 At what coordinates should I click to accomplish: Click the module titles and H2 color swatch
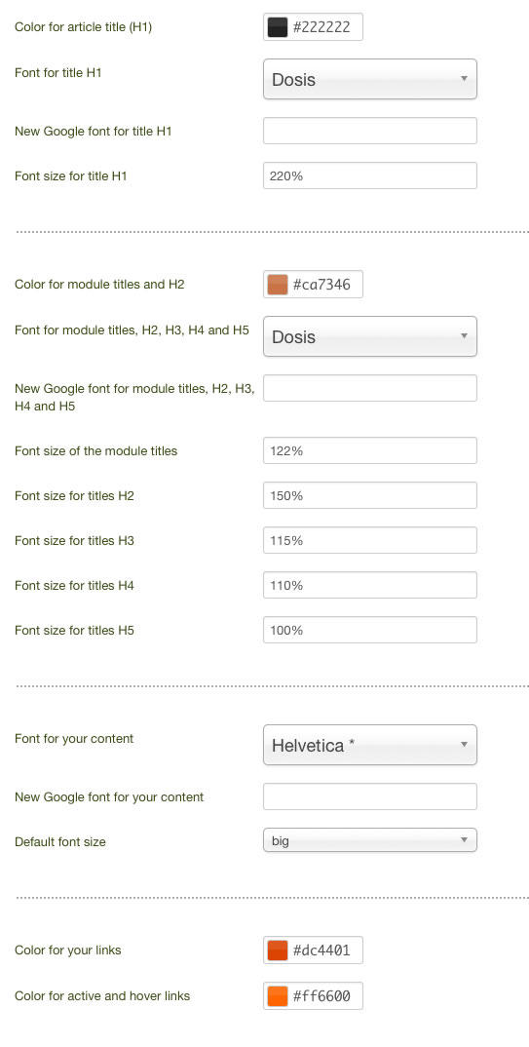(x=277, y=285)
